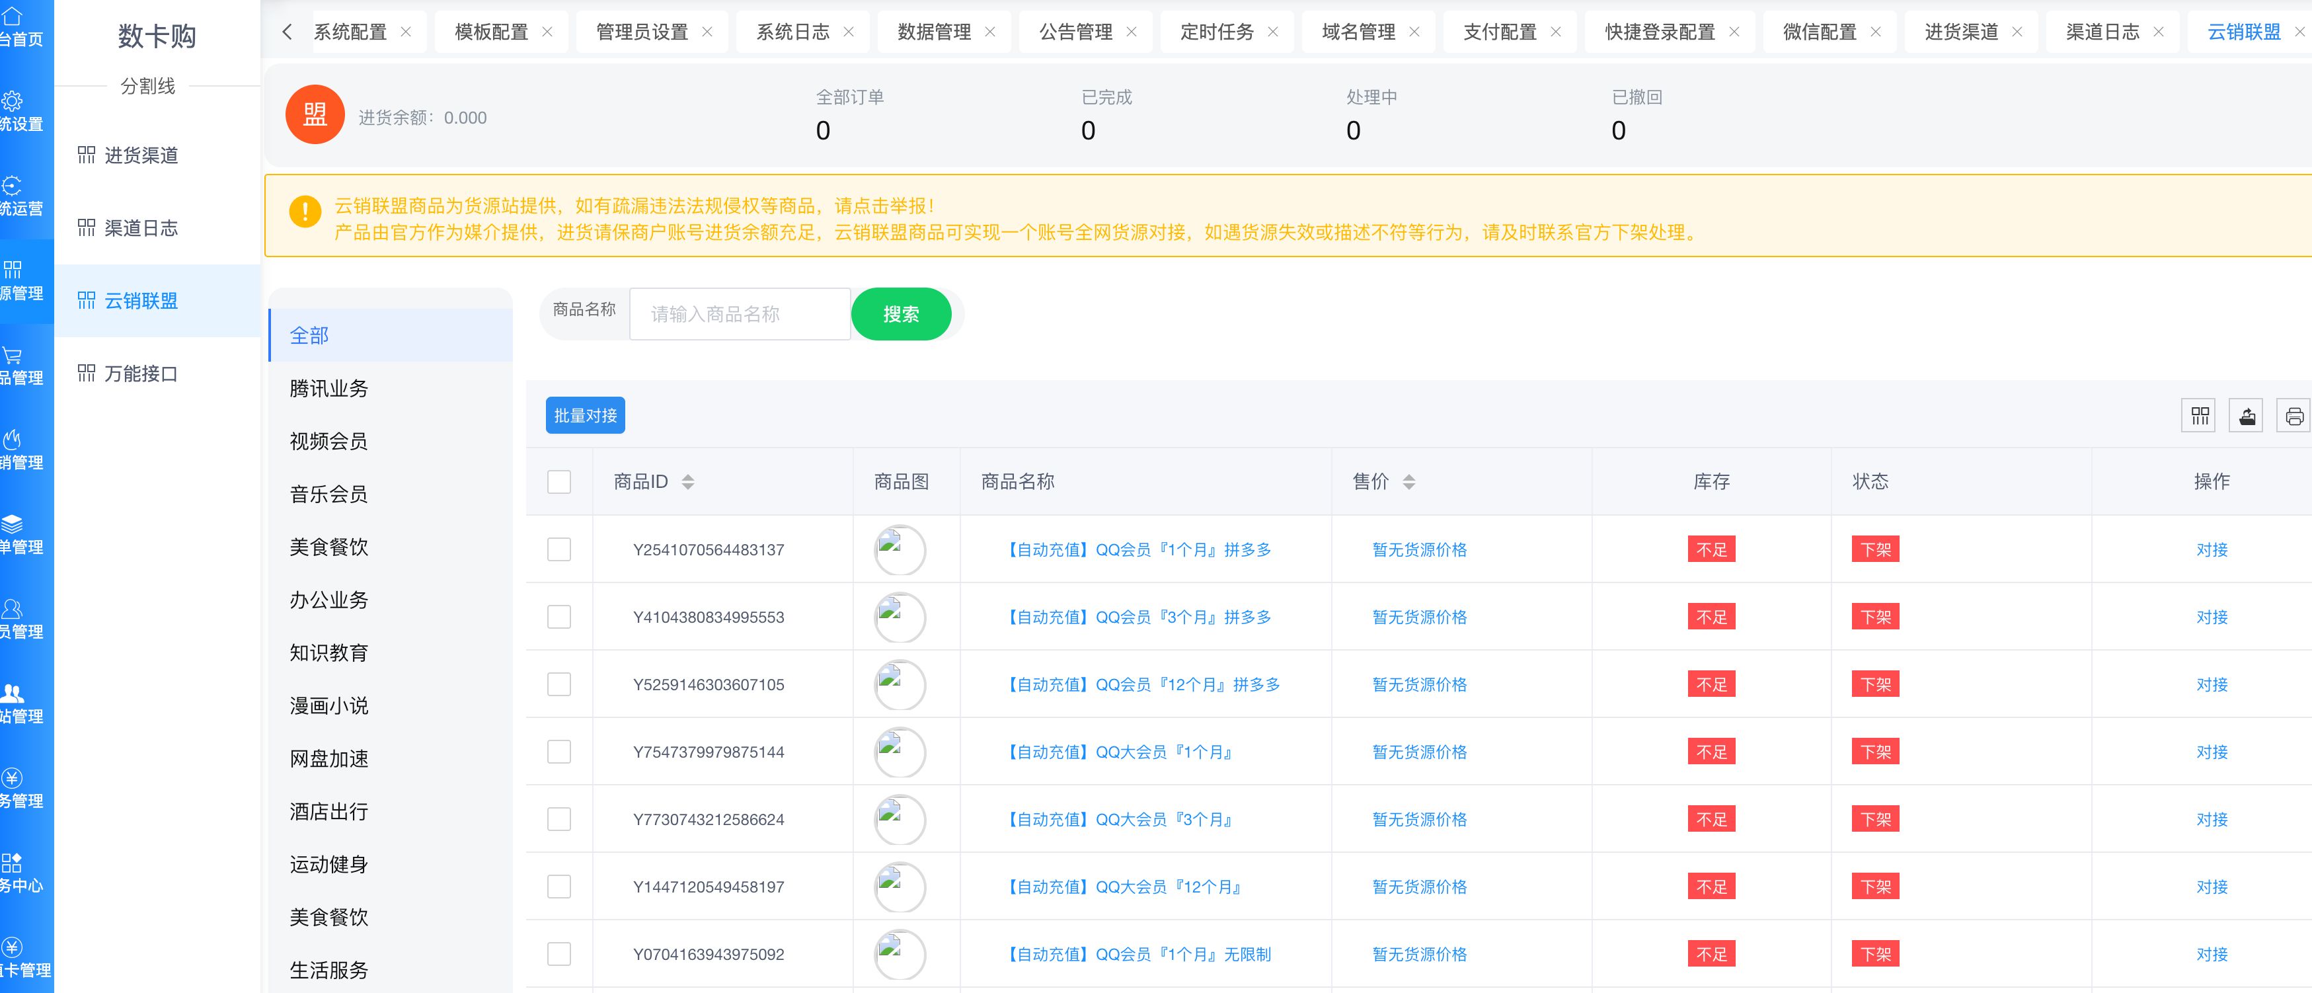Click the product image for QQ会员『3个月』拼多多
Viewport: 2312px width, 993px height.
(900, 617)
